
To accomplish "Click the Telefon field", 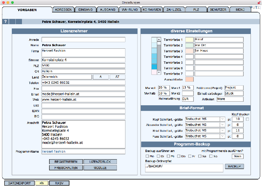I will pos(84,83).
